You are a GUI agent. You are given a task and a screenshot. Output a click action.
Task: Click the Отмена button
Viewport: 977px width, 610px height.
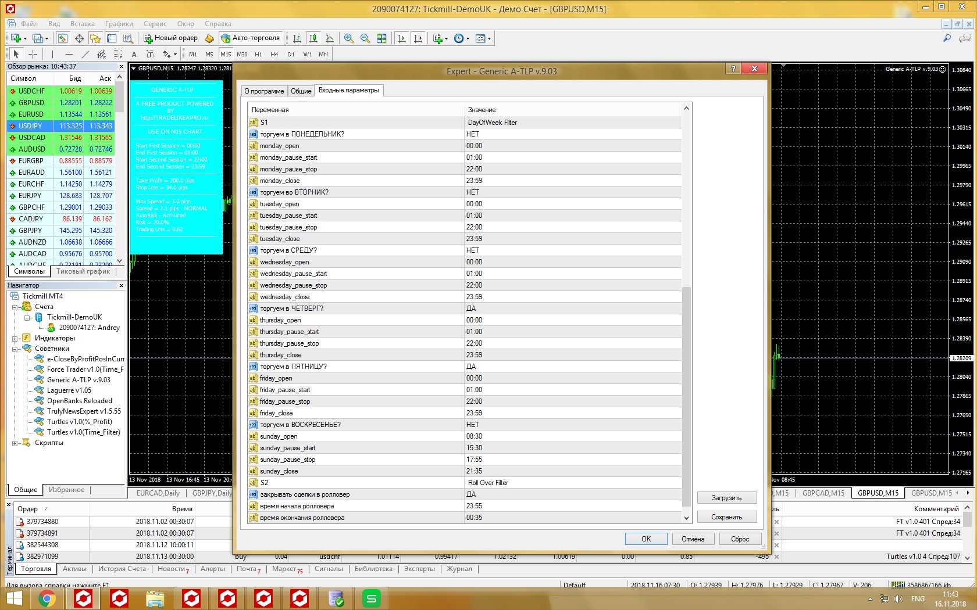[693, 539]
